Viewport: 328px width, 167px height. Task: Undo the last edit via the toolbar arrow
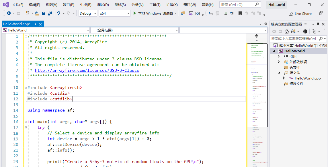click(x=58, y=13)
